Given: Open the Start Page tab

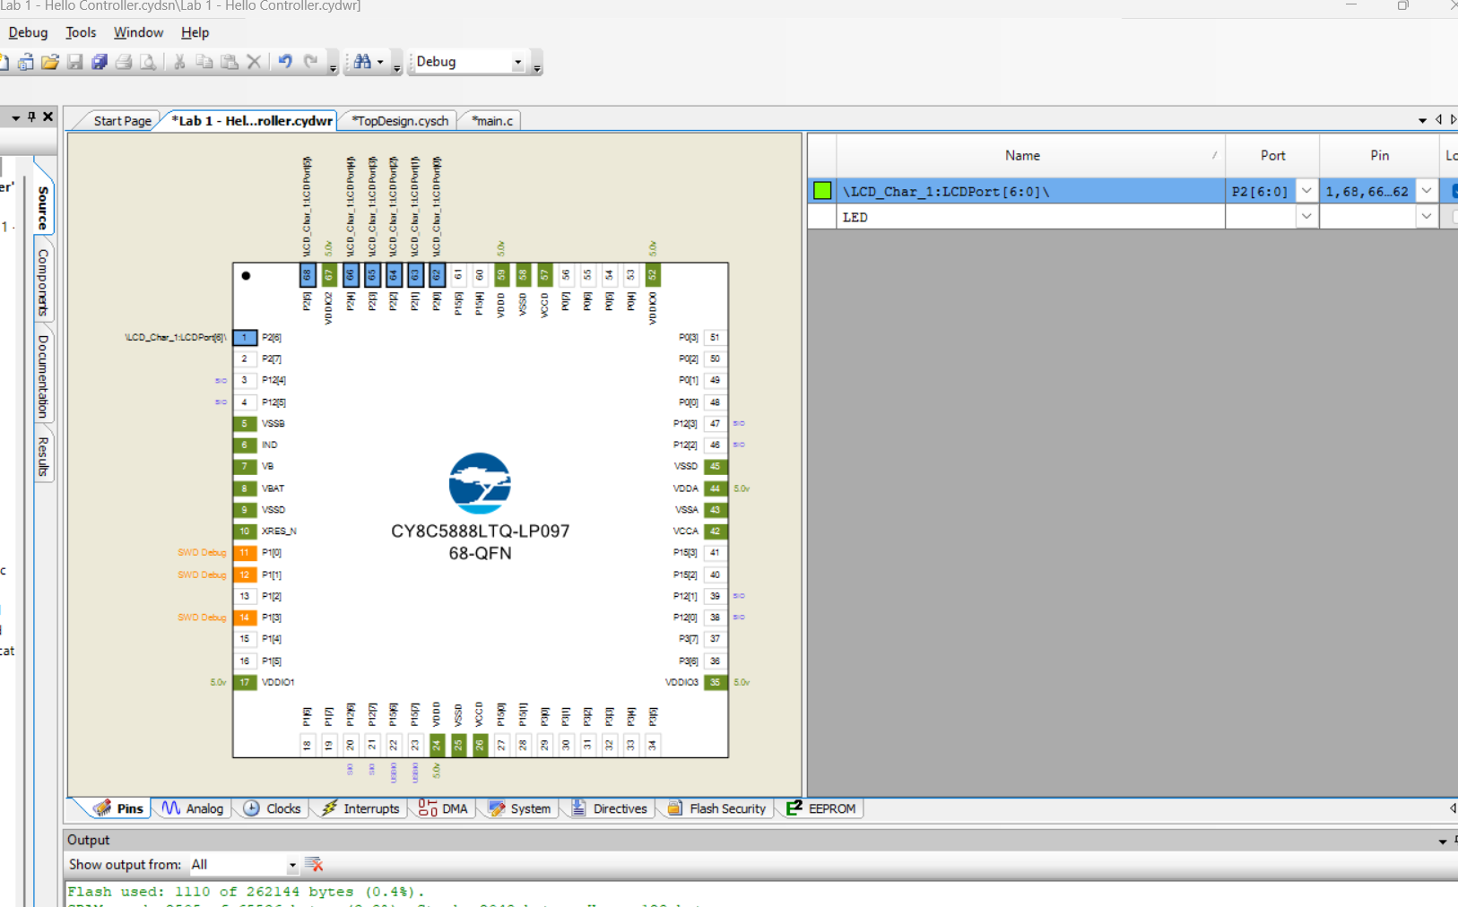Looking at the screenshot, I should click(122, 121).
